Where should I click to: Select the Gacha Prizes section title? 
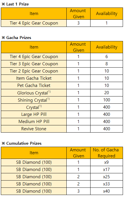[x=16, y=38]
